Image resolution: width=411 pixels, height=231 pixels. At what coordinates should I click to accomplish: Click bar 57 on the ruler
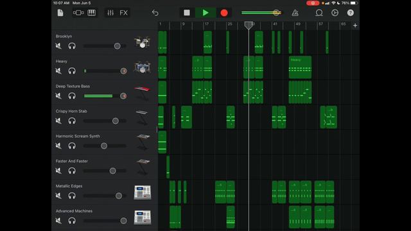point(320,24)
